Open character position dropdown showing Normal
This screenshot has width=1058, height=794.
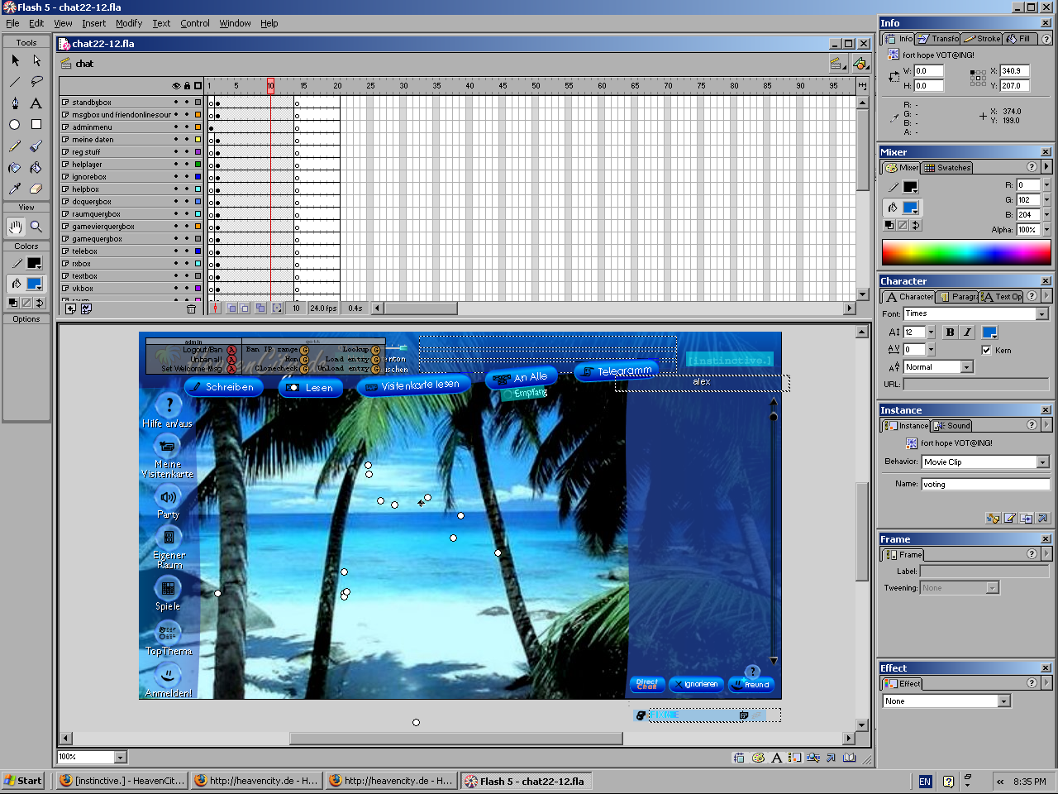point(966,367)
